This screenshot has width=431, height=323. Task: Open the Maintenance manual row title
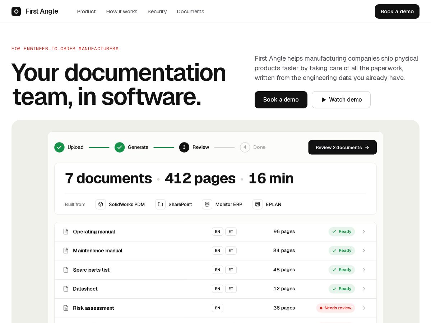point(98,251)
